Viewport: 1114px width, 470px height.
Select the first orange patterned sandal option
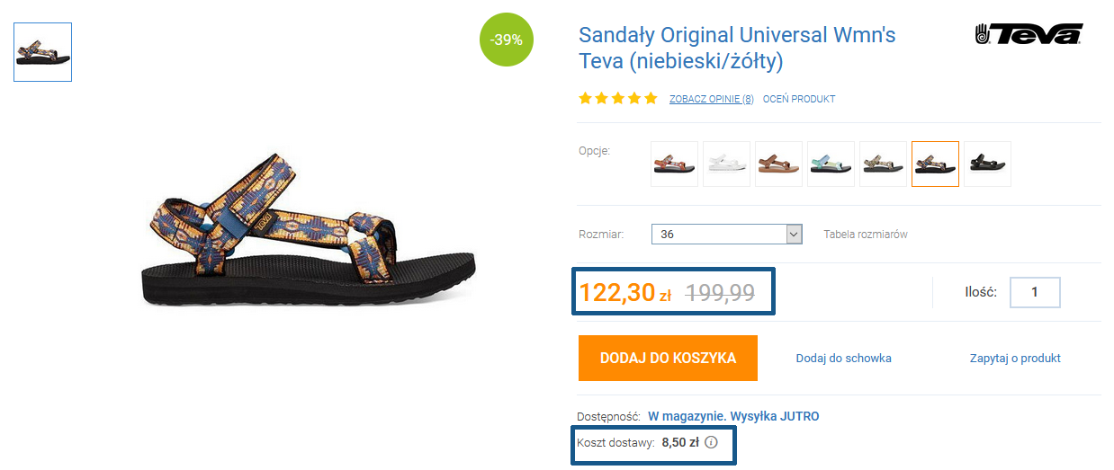[674, 164]
